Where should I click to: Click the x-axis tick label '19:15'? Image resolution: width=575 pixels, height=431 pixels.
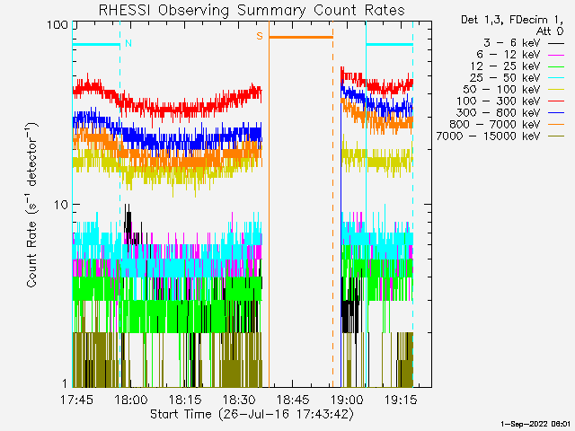pos(401,400)
